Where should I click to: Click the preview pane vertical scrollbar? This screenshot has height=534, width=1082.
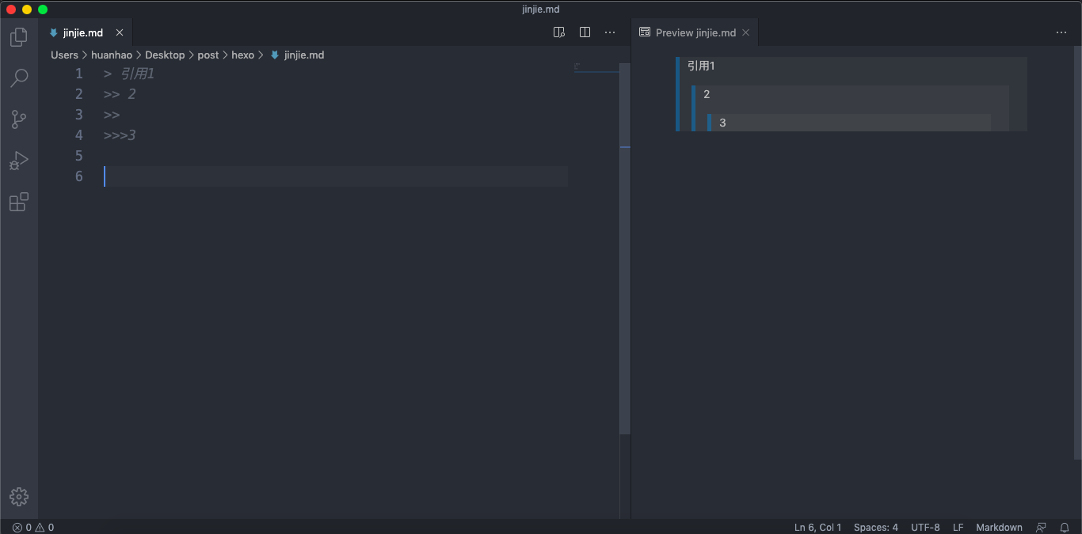pos(1077,253)
